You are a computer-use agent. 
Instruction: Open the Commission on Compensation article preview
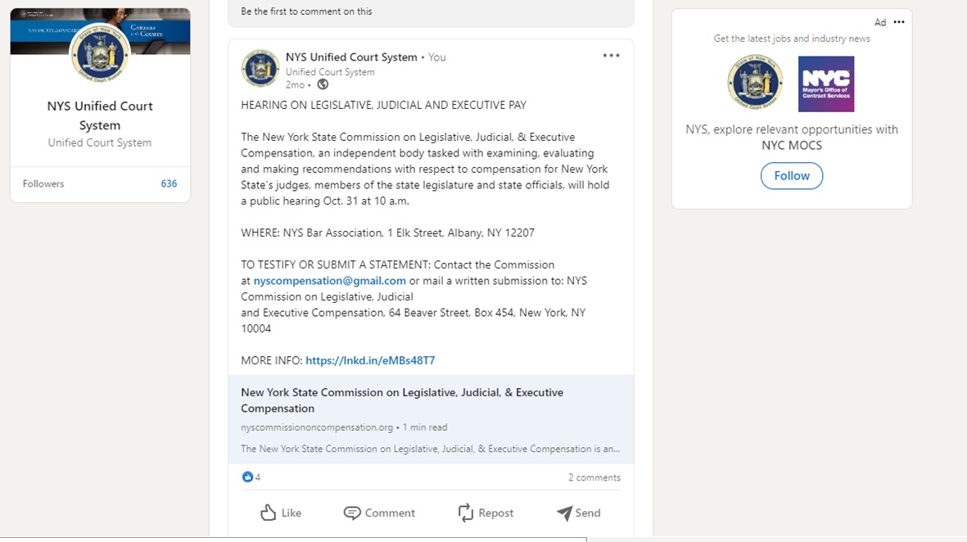pyautogui.click(x=431, y=419)
